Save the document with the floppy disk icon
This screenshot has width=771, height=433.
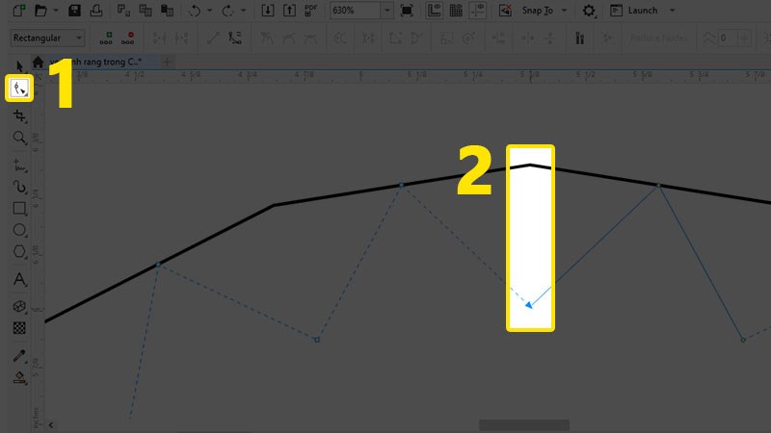pyautogui.click(x=75, y=11)
